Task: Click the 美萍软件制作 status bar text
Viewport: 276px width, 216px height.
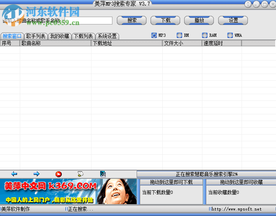Action: click(x=16, y=209)
